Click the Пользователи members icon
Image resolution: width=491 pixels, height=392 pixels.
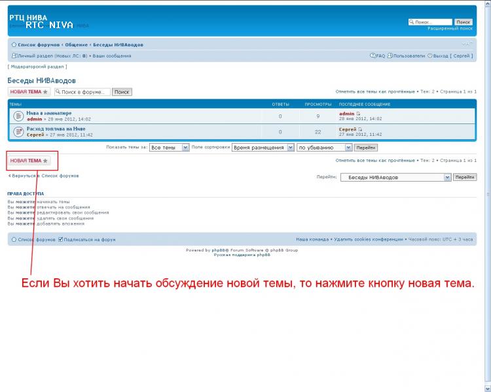pyautogui.click(x=390, y=56)
